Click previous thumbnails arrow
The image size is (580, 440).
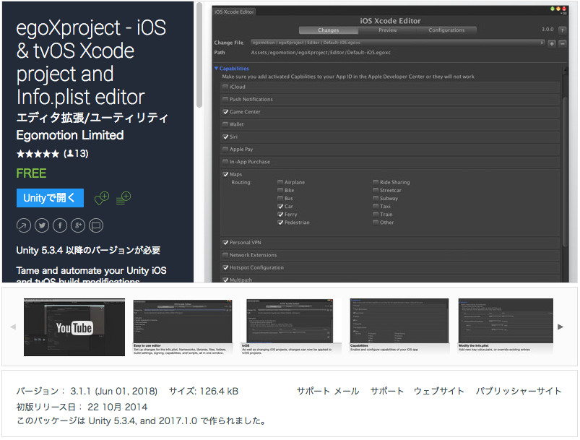point(13,327)
